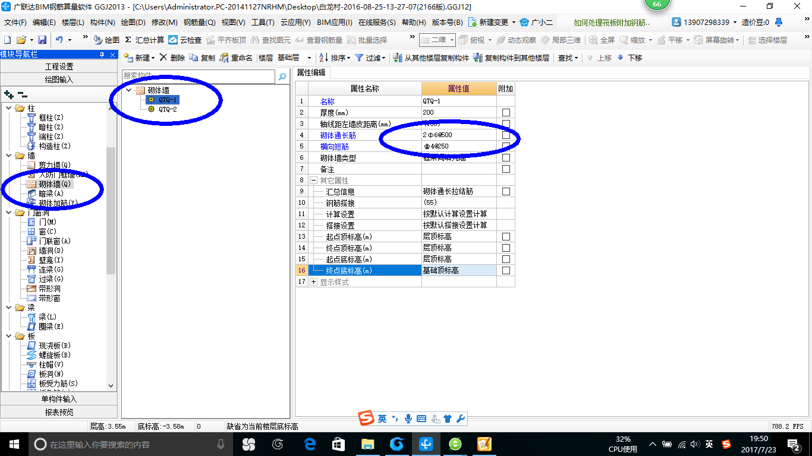Viewport: 812px width, 456px height.
Task: Select 螺旋板(B) spiral slab item
Action: (55, 355)
